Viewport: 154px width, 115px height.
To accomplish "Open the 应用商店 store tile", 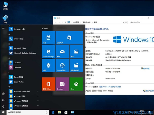I will click(x=69, y=38).
